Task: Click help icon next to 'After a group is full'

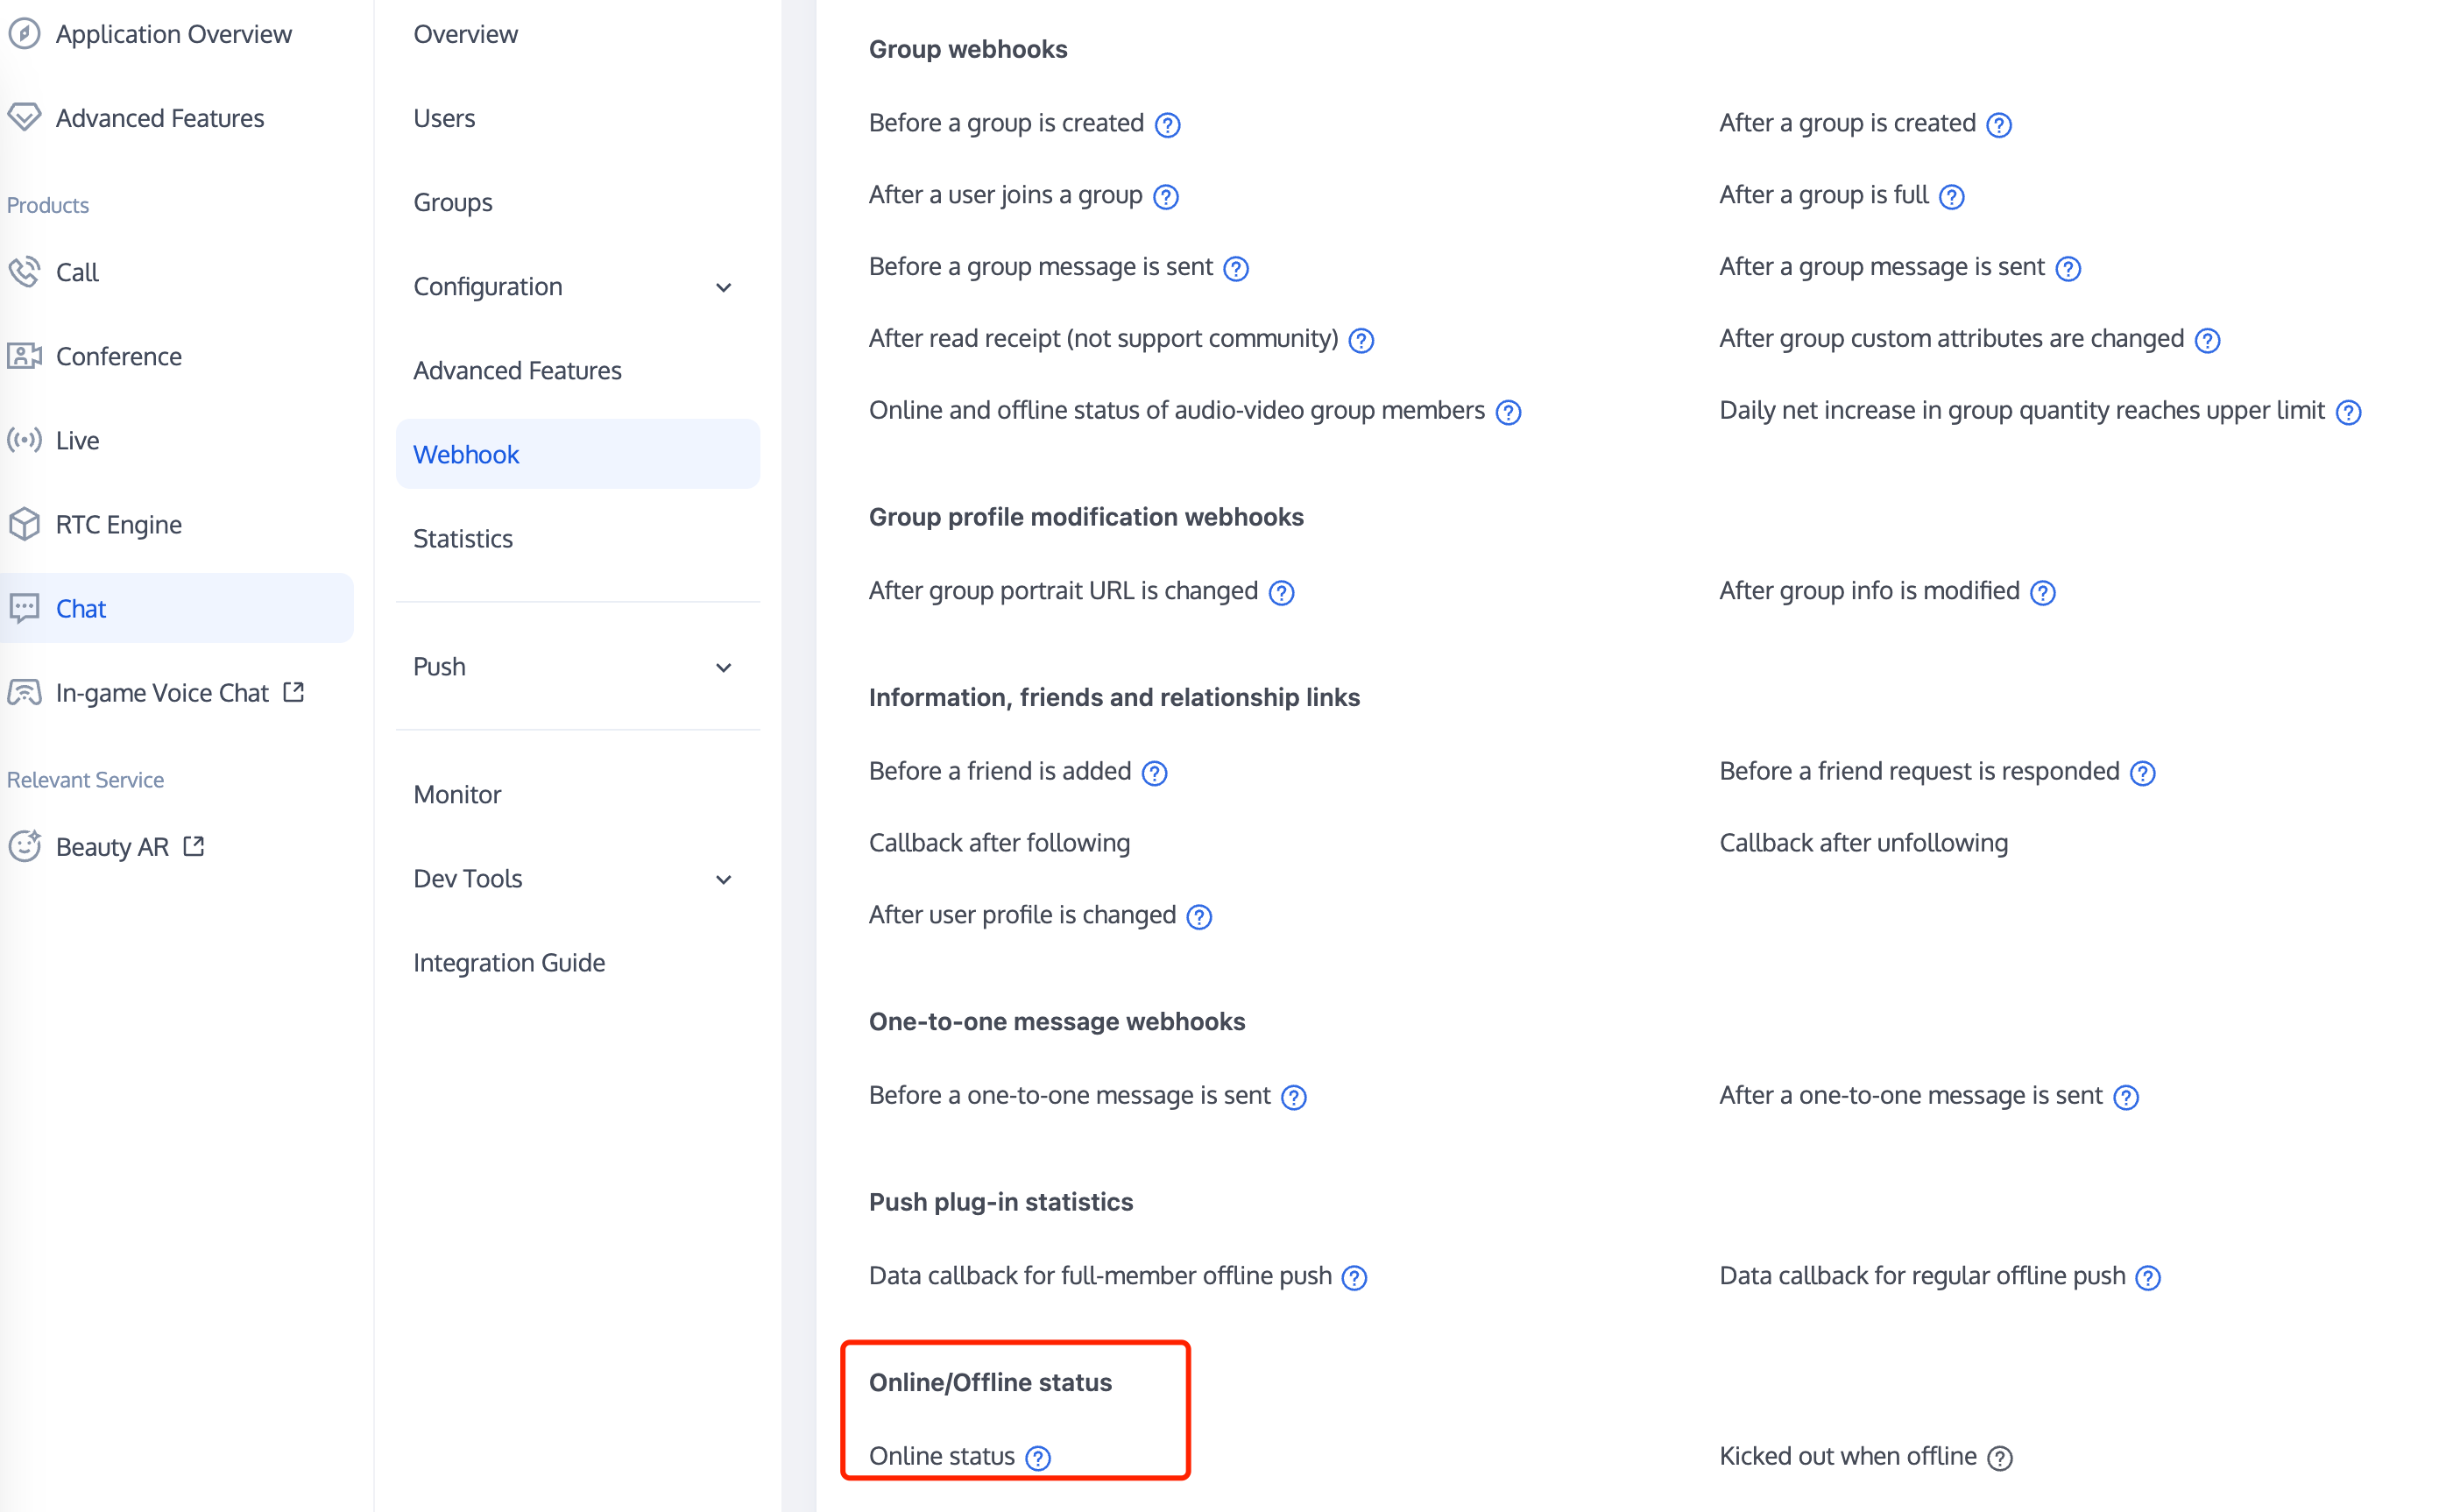Action: (x=1951, y=197)
